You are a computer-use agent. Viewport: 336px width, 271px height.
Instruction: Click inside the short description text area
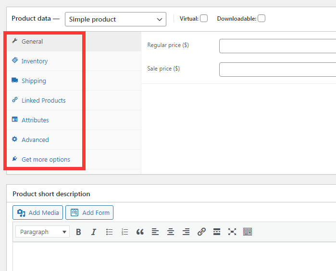tap(174, 257)
